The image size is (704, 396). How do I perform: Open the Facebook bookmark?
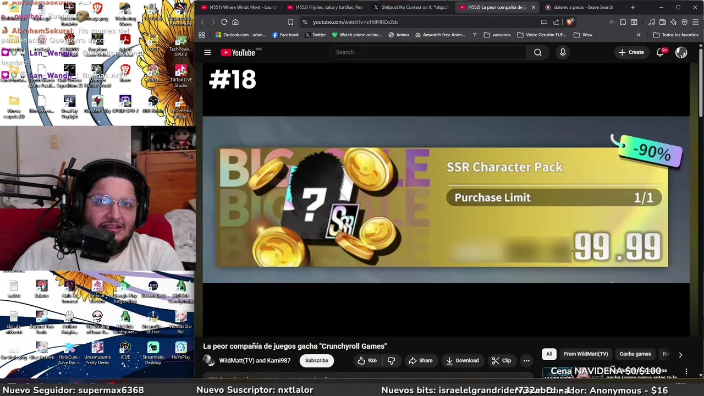285,35
